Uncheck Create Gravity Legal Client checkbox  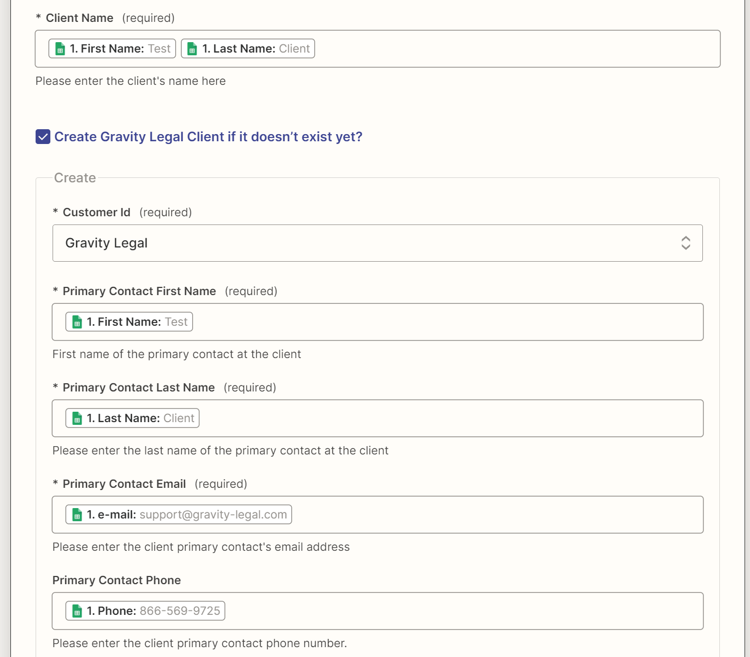pyautogui.click(x=43, y=137)
